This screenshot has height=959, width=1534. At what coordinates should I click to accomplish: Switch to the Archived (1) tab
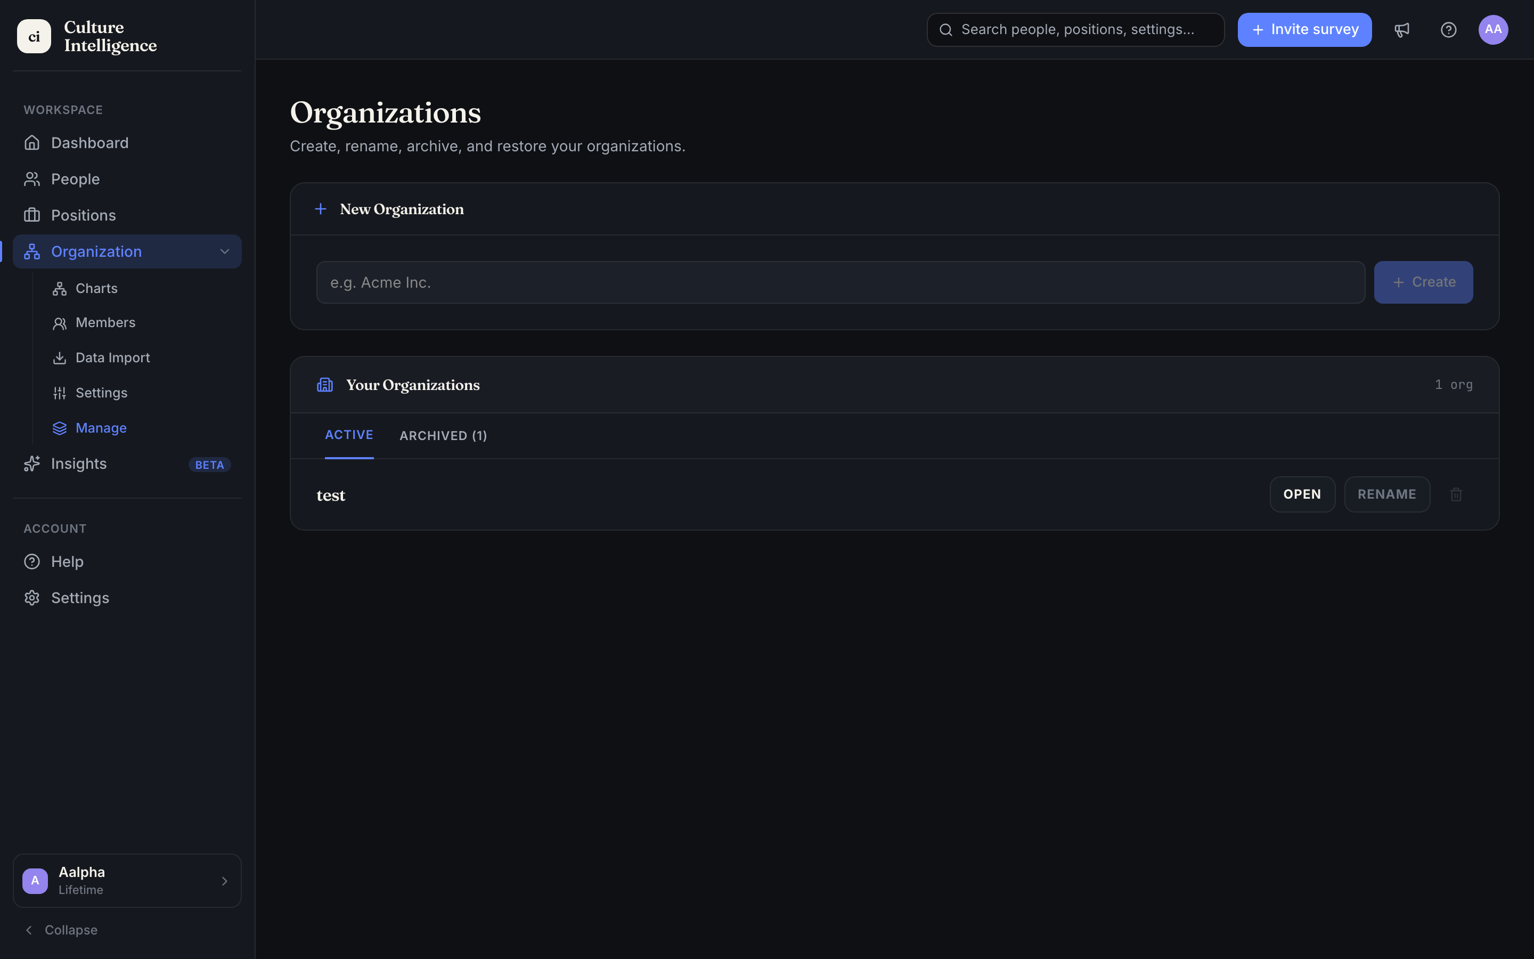pos(443,436)
